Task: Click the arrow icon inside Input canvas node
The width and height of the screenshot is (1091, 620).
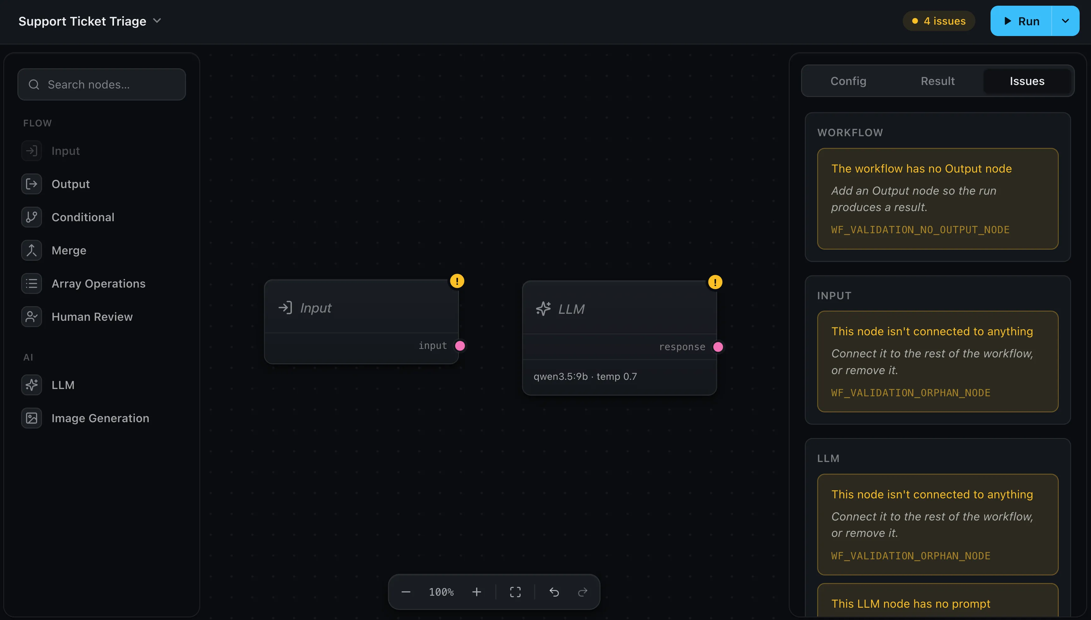Action: pos(285,307)
